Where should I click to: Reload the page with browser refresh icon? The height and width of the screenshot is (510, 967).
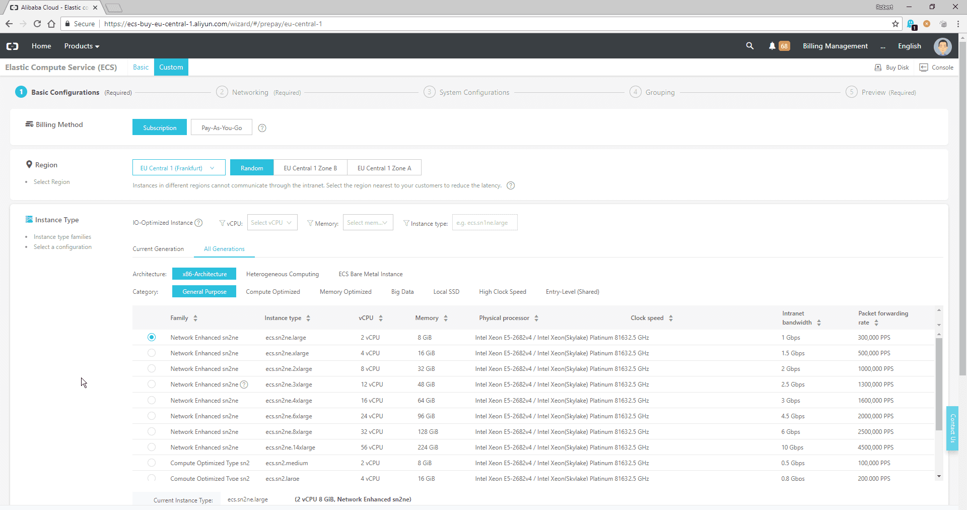37,24
